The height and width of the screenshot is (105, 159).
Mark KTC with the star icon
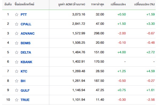(17, 71)
